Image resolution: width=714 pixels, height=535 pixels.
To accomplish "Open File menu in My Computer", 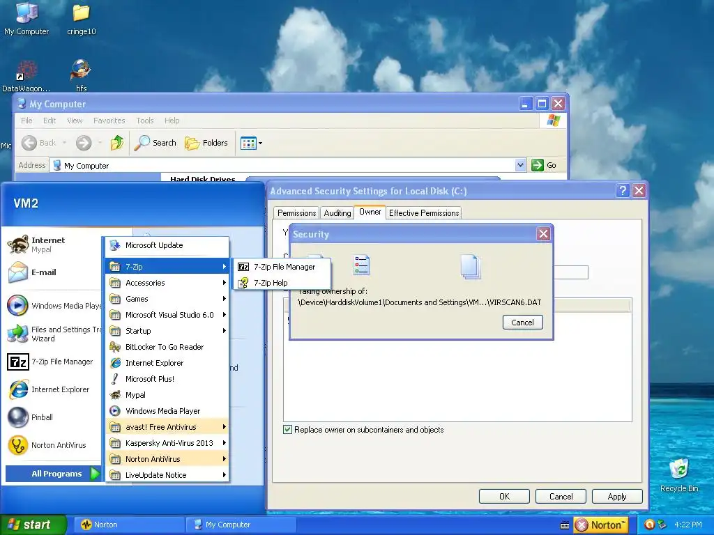I will pyautogui.click(x=27, y=121).
